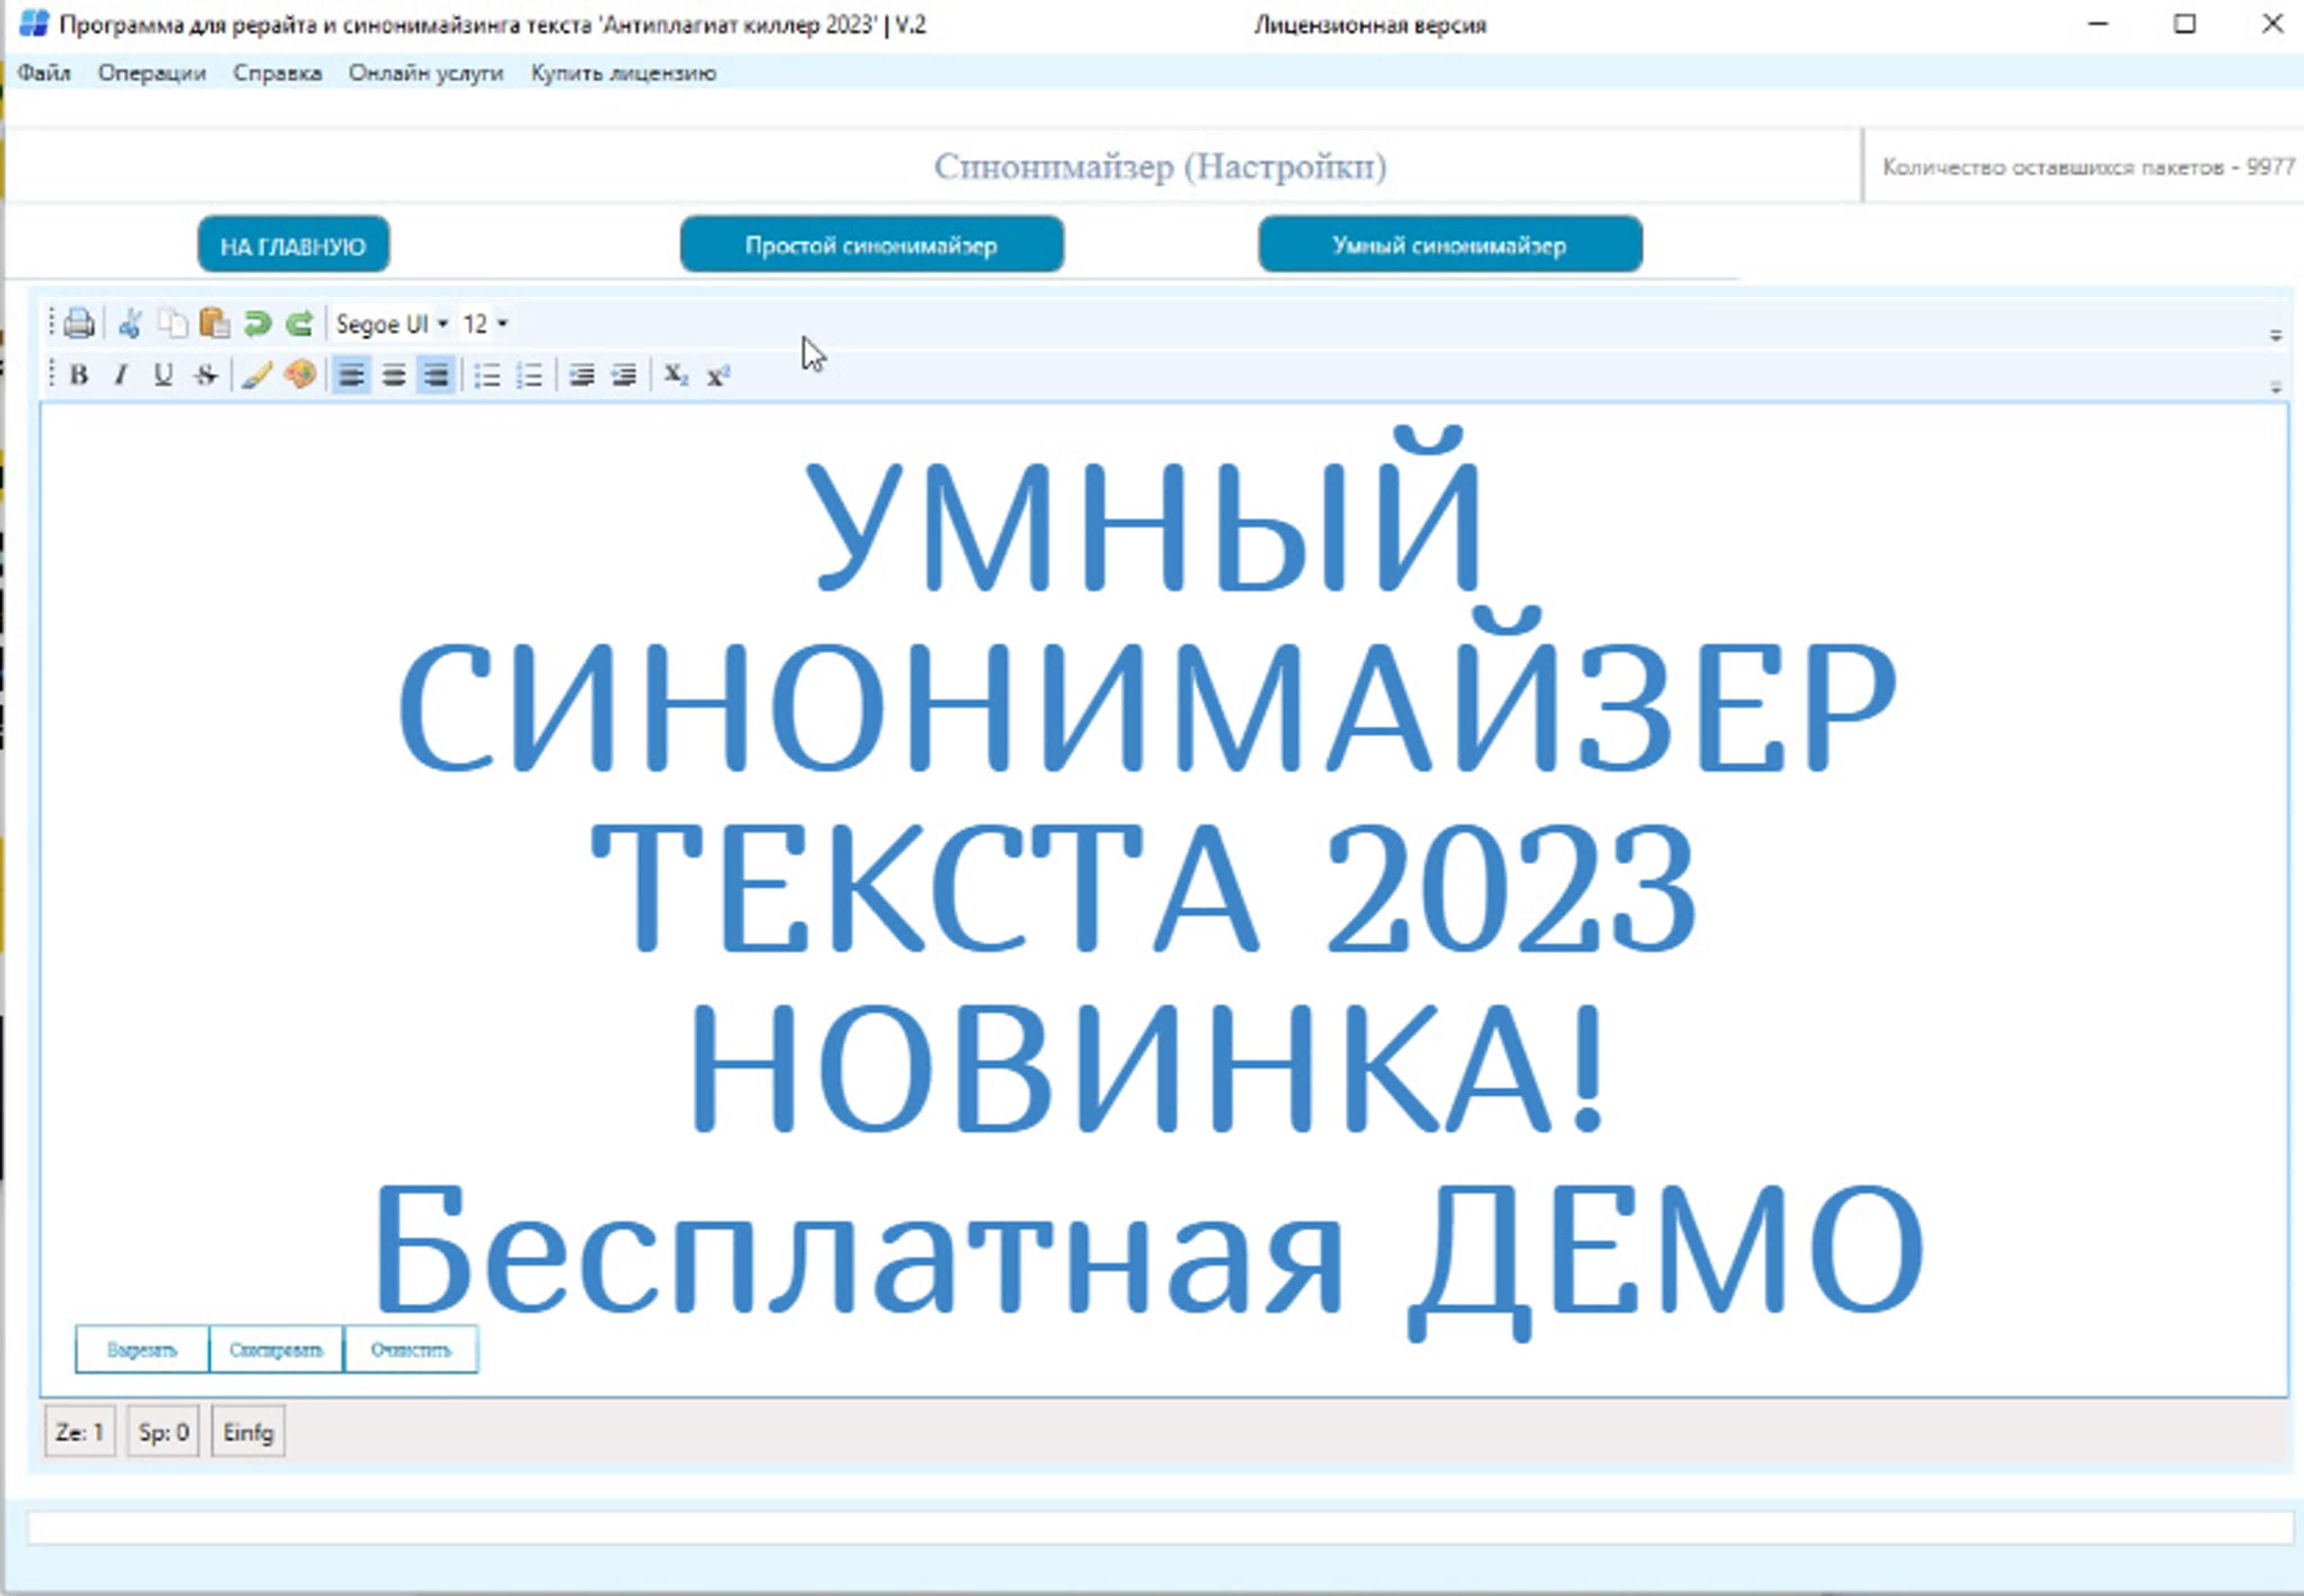Viewport: 2304px width, 1596px height.
Task: Insert a bulleted list
Action: [487, 376]
